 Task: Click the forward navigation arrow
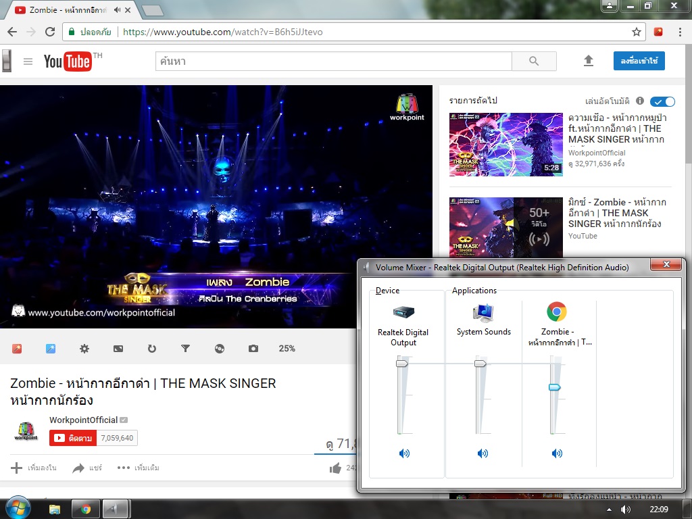click(x=31, y=32)
